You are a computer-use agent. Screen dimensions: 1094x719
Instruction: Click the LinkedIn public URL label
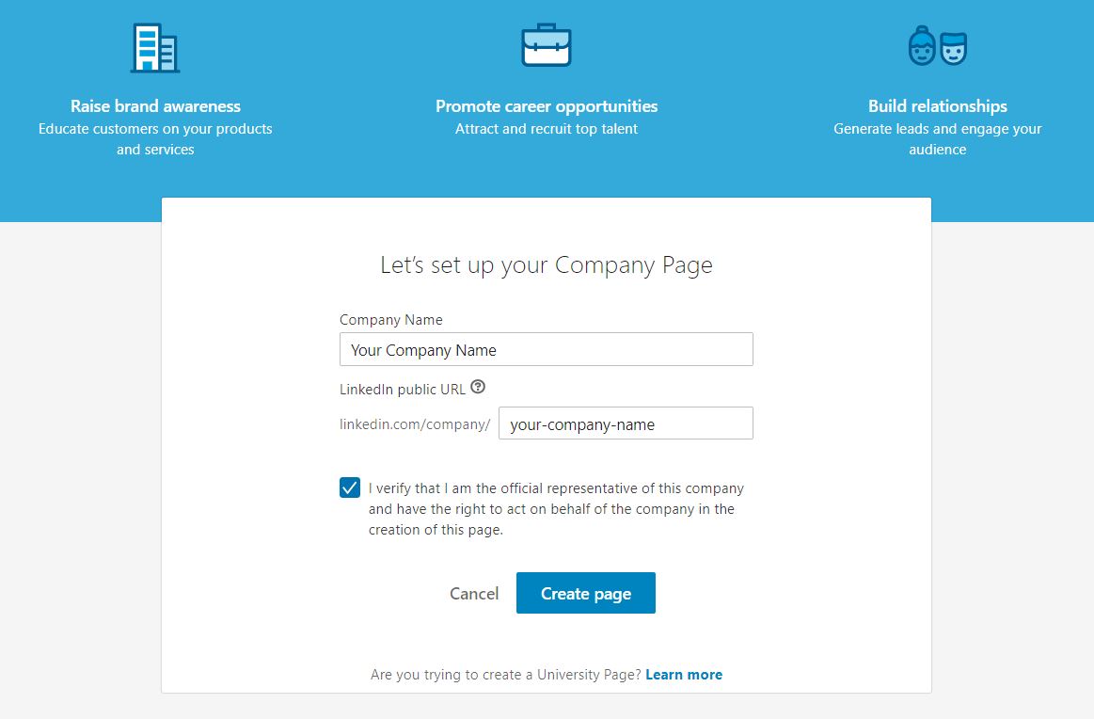[x=403, y=390]
